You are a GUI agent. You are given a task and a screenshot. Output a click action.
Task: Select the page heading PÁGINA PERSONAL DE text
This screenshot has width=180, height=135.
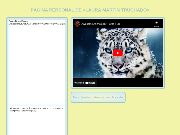90,10
